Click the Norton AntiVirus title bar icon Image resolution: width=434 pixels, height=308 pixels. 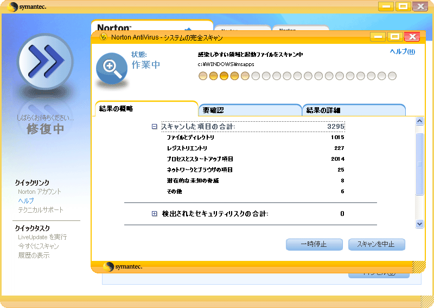(104, 37)
